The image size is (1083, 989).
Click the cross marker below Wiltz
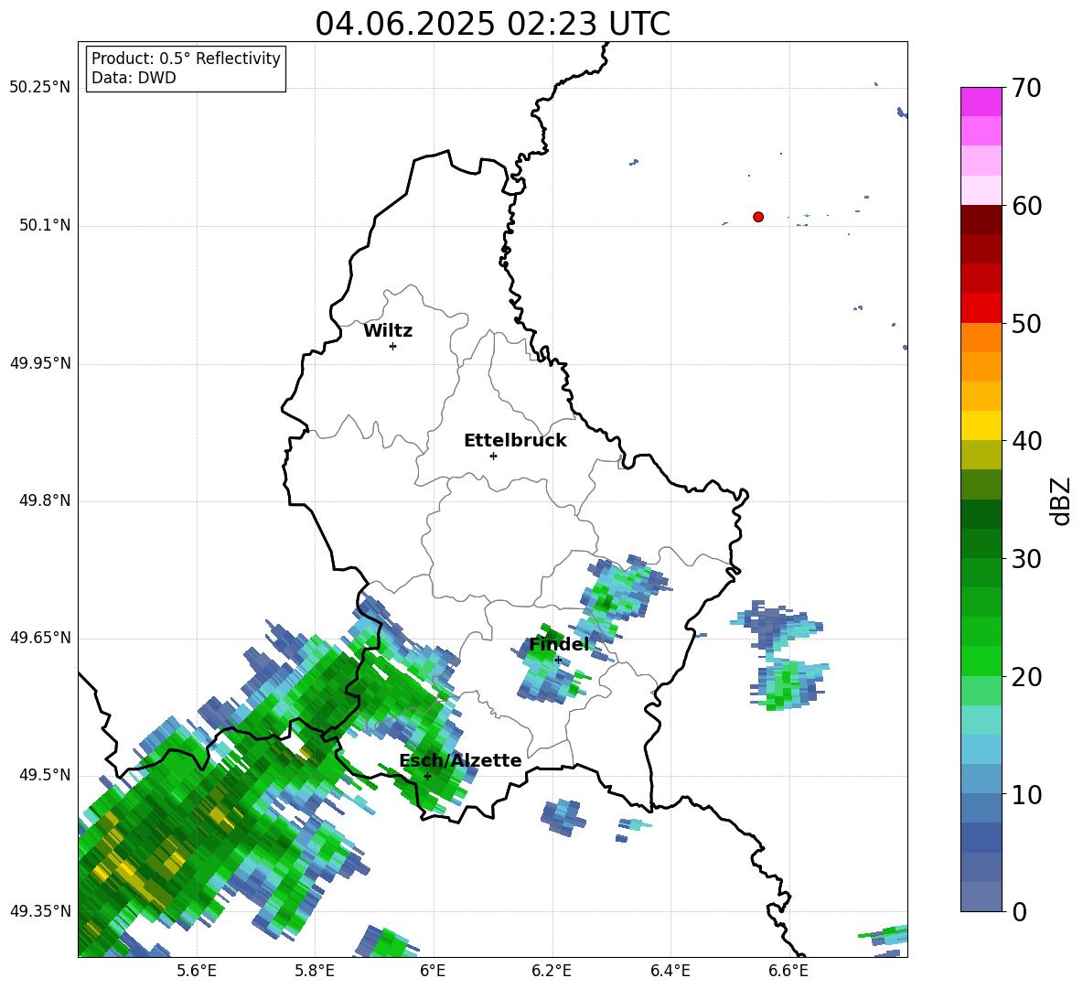[x=393, y=346]
